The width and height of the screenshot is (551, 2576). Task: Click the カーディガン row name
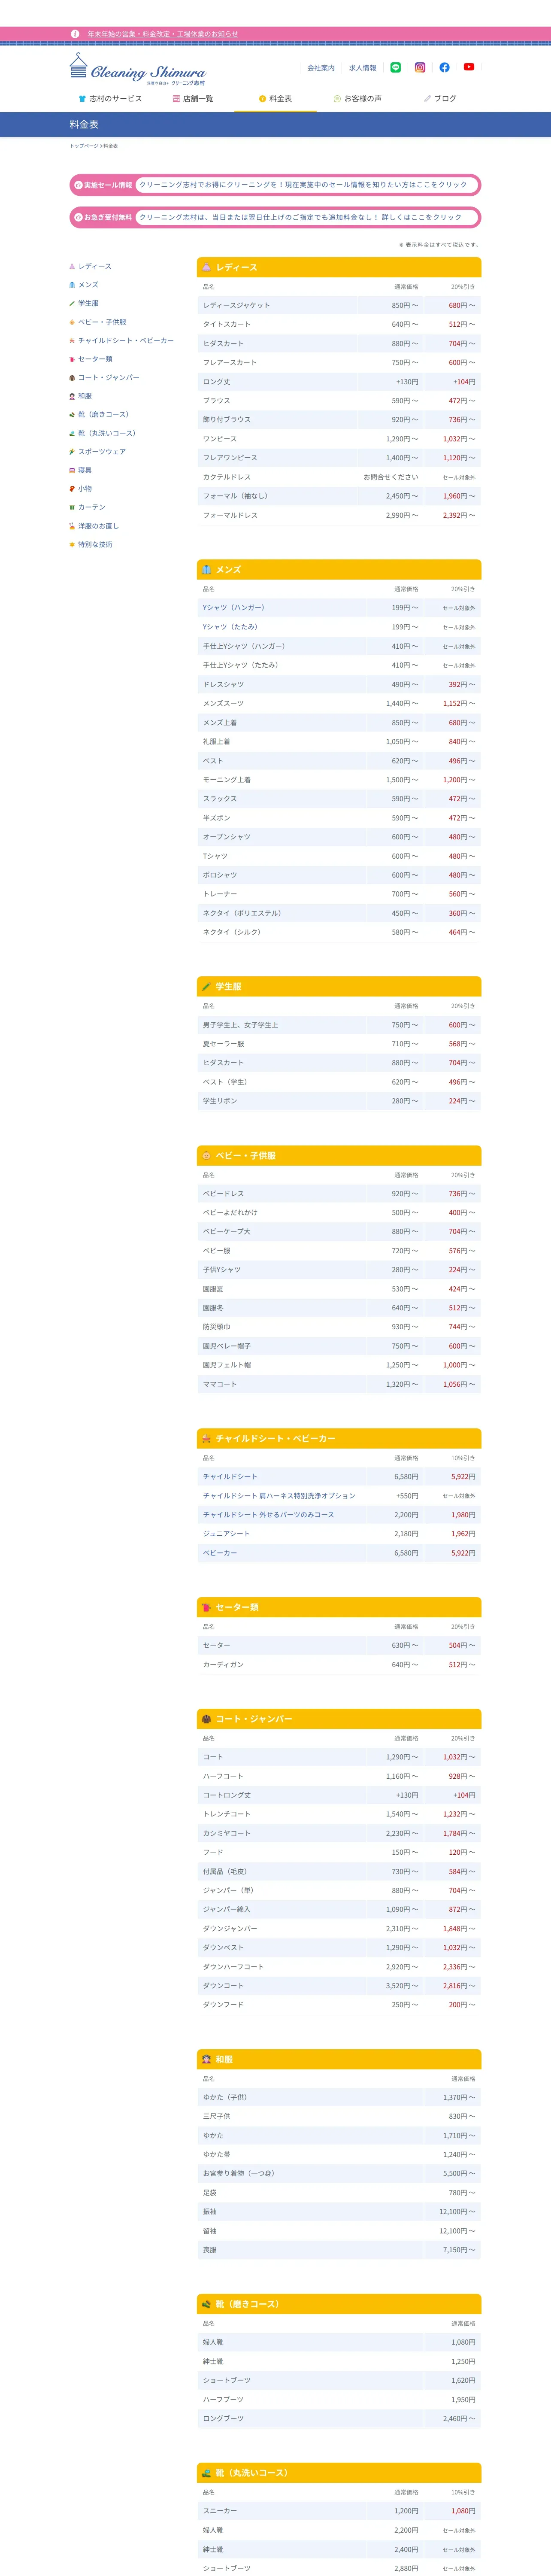click(223, 1665)
